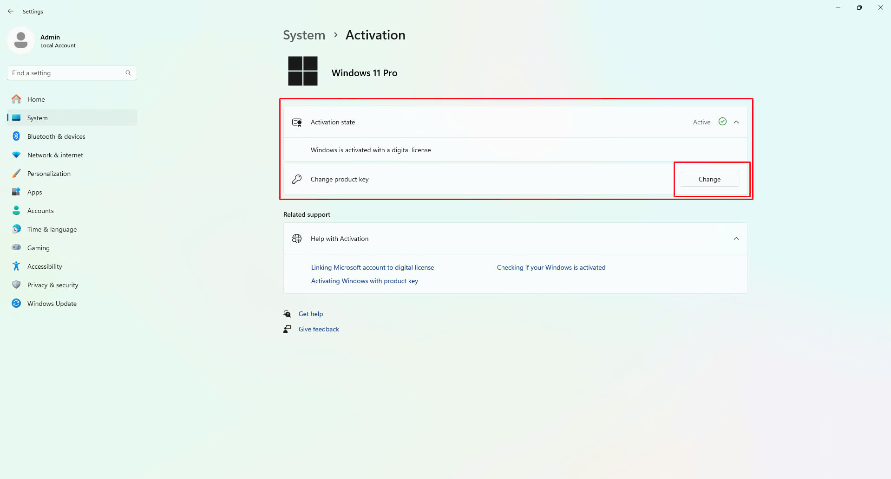Click the Accessibility figure icon
The height and width of the screenshot is (479, 891).
(16, 266)
